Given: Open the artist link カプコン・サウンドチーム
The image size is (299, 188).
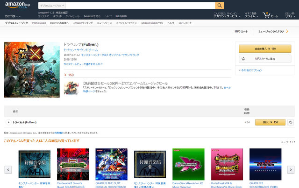Looking at the screenshot, I should coord(81,50).
